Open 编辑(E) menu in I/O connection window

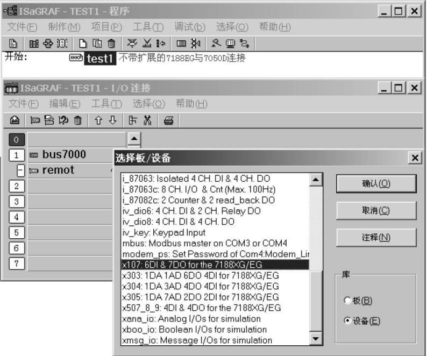(x=65, y=103)
